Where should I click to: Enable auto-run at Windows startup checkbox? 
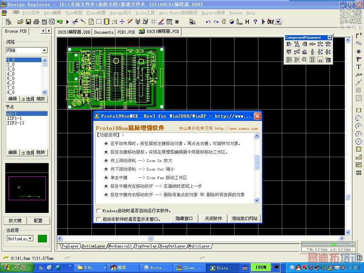(99, 211)
